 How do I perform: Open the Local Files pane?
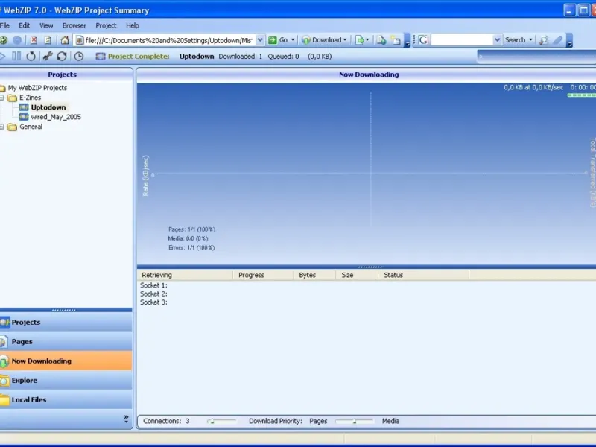pyautogui.click(x=66, y=400)
